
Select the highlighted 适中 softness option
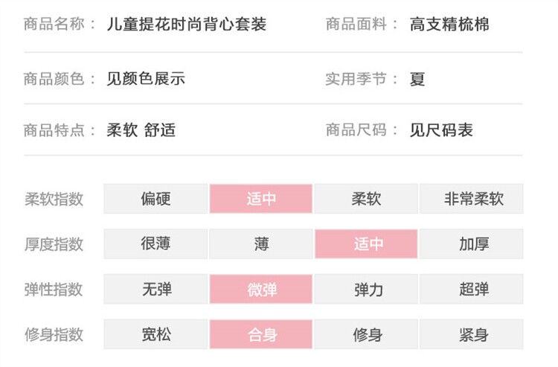click(261, 199)
